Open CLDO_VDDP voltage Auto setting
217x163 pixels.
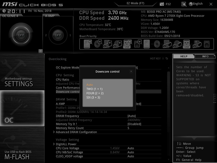(x=131, y=156)
